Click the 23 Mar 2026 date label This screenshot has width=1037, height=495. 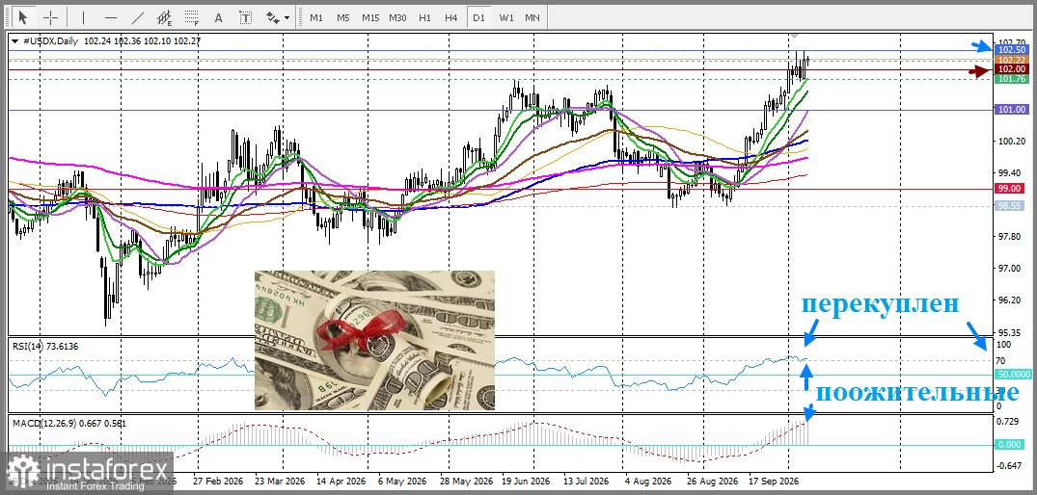[x=280, y=482]
